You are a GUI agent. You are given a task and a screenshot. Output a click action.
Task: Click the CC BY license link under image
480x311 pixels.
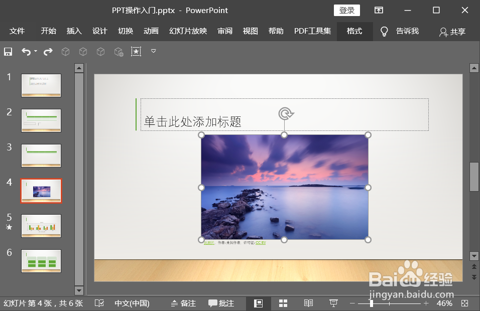point(261,242)
